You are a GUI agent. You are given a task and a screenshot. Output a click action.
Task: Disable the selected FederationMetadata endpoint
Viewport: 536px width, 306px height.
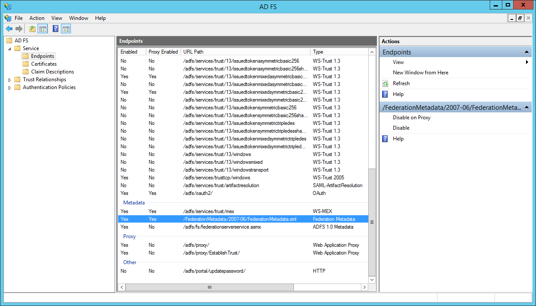point(401,127)
